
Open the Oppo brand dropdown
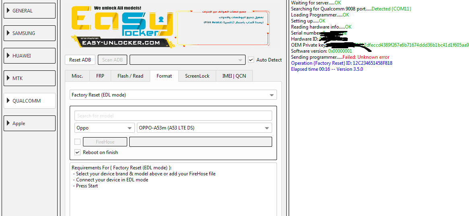(104, 128)
